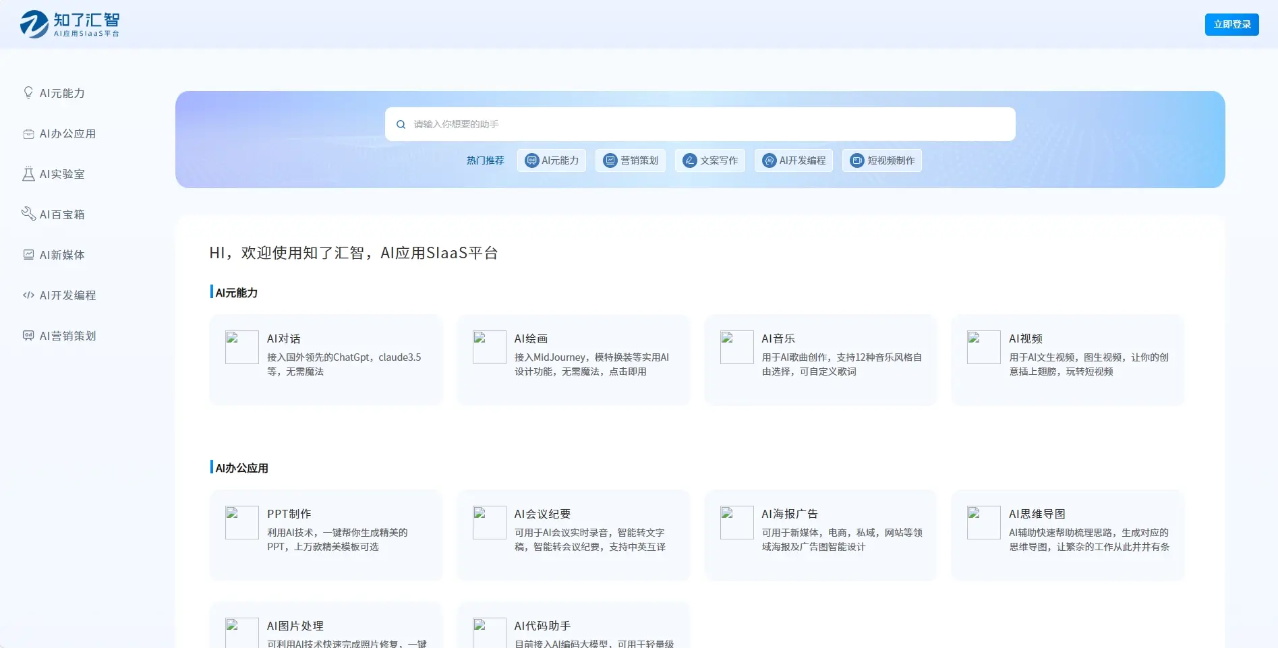Click the code icon beside AI开发编程
This screenshot has width=1278, height=648.
(28, 295)
